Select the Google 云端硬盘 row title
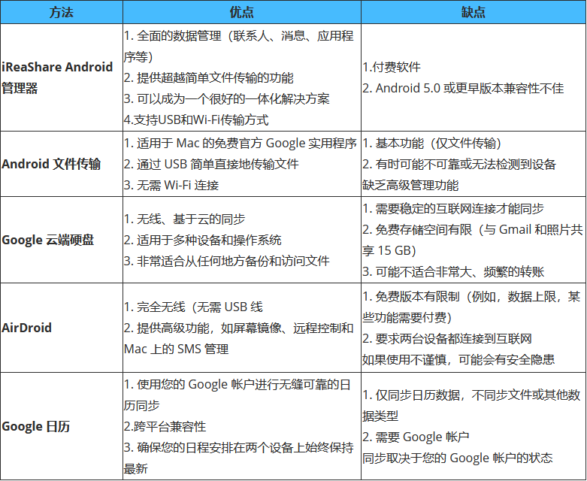 (x=48, y=240)
